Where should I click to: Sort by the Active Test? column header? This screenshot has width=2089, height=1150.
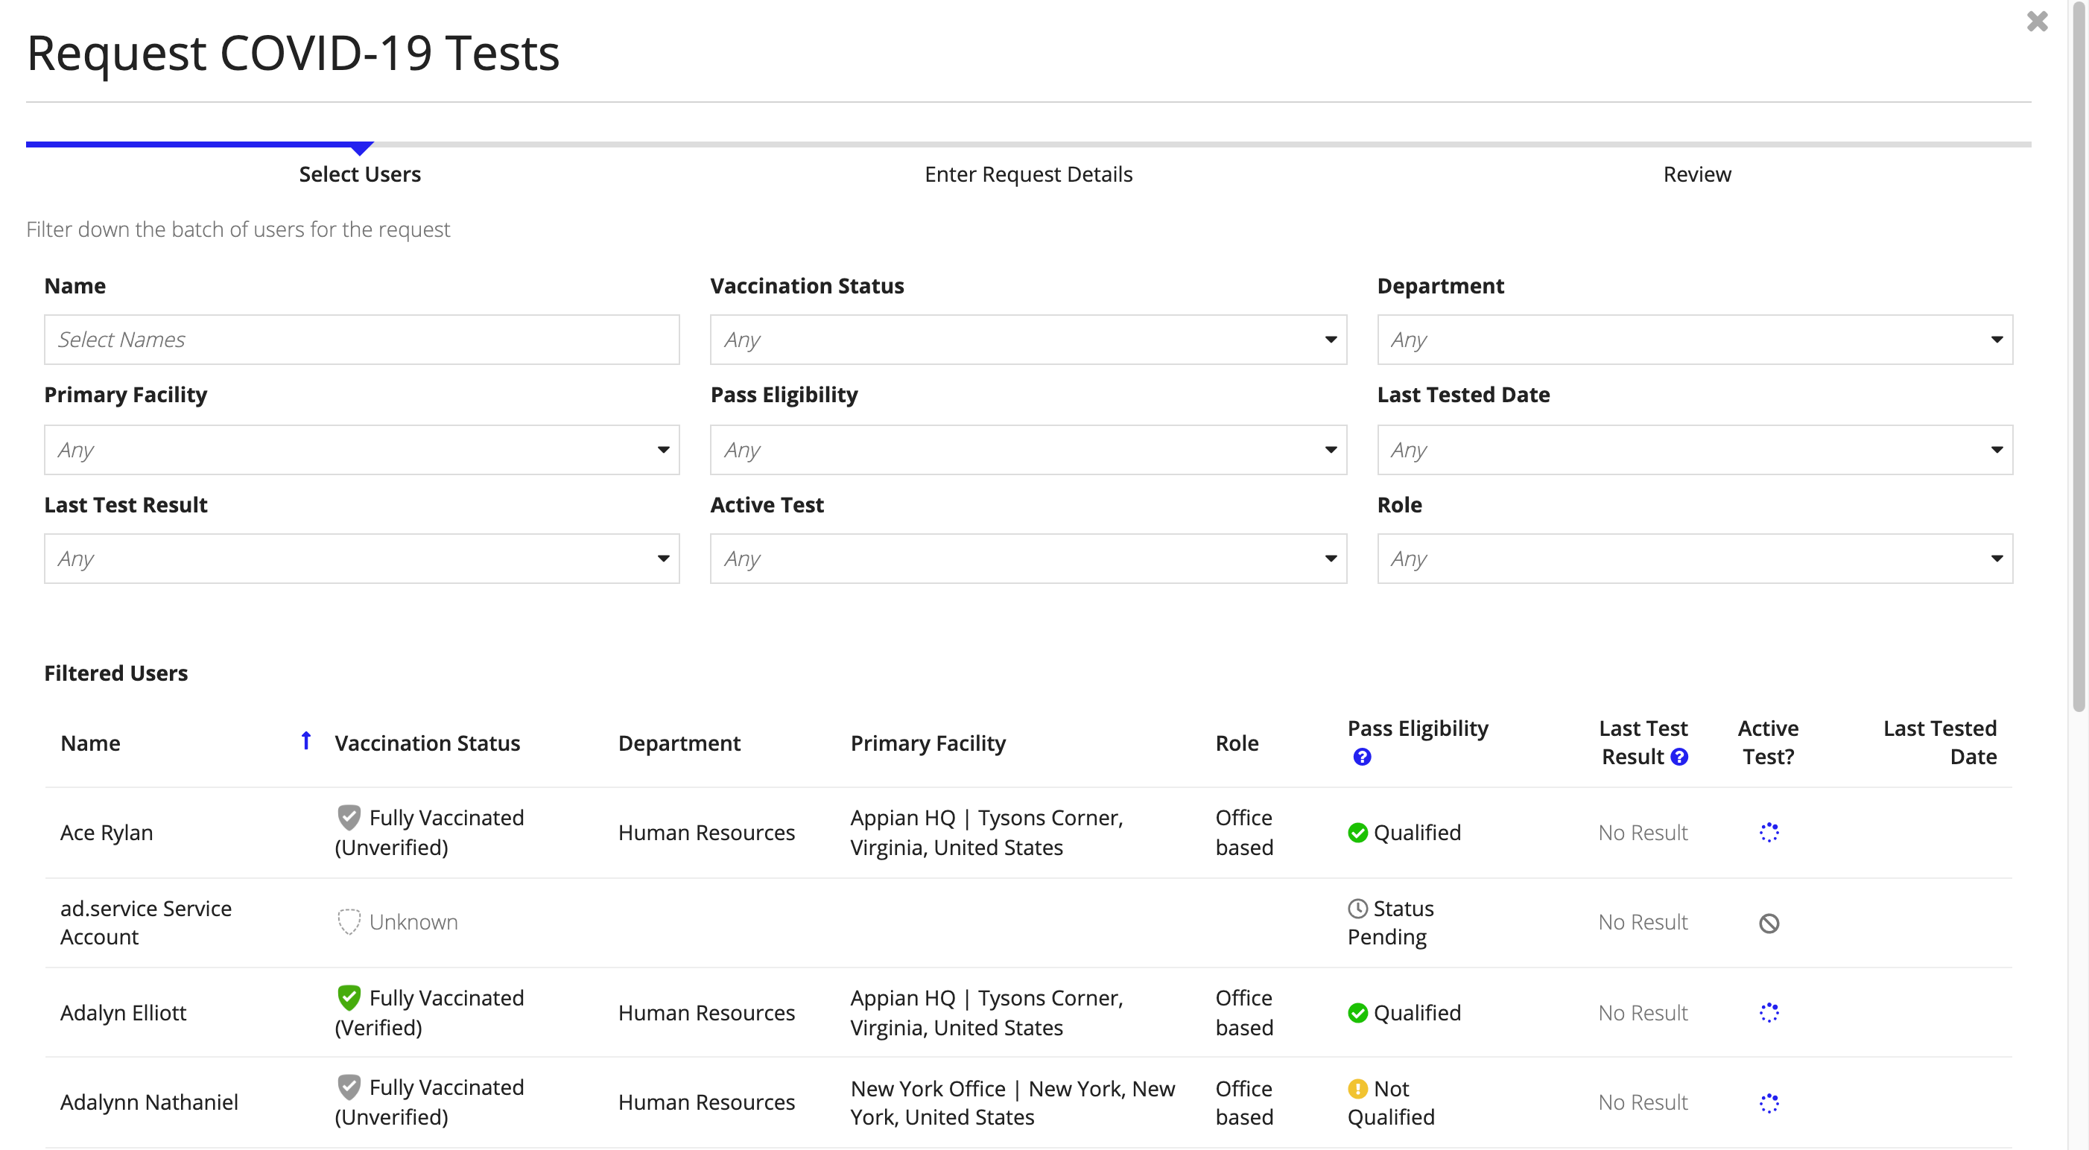point(1768,742)
